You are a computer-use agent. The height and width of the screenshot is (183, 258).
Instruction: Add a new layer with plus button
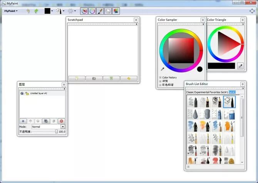click(x=23, y=121)
